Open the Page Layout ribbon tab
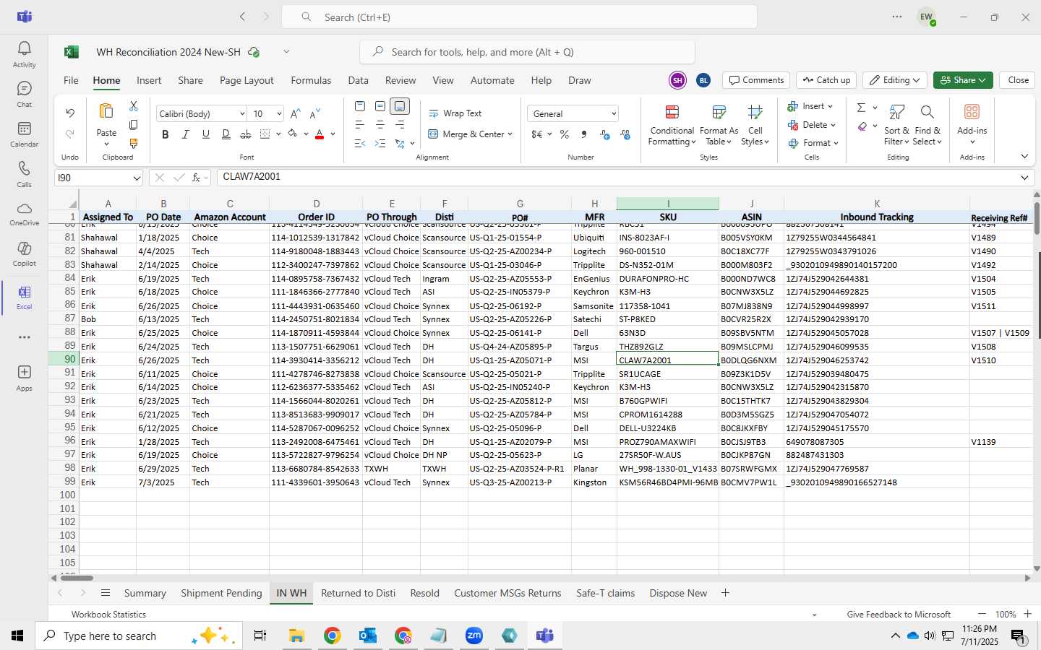Viewport: 1041px width, 650px height. point(247,80)
